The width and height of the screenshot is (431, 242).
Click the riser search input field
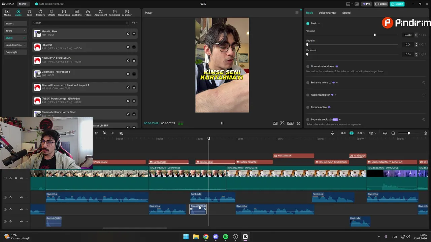[x=81, y=23]
